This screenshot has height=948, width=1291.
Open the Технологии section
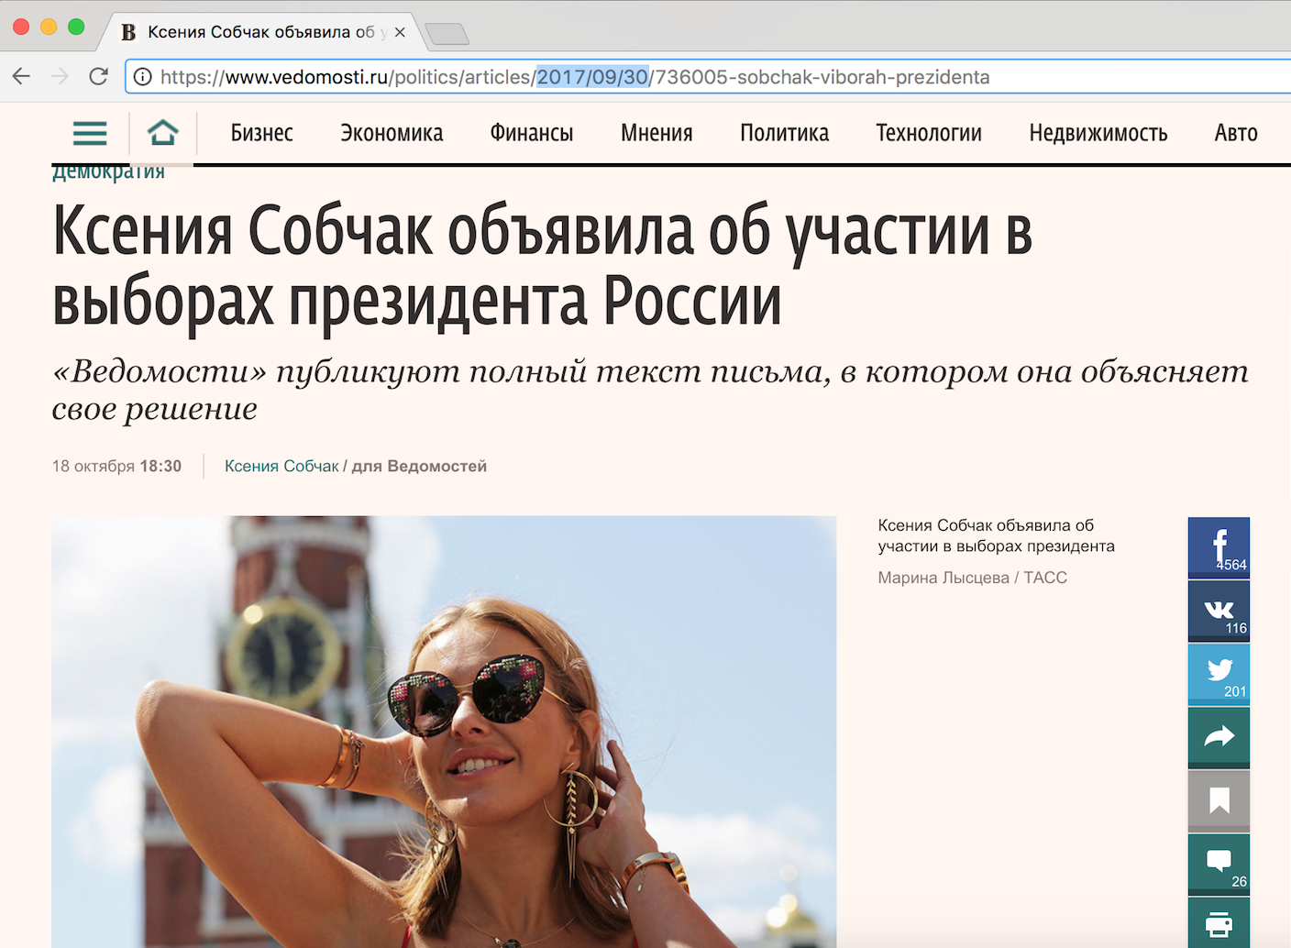(x=928, y=134)
